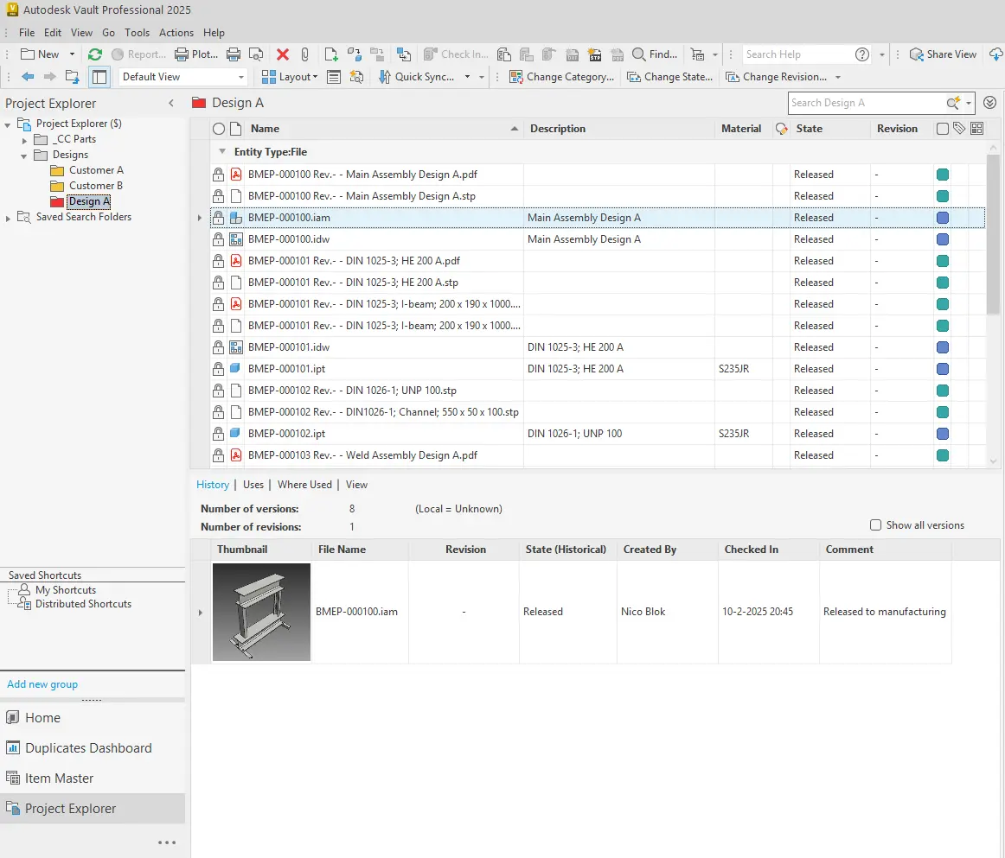Viewport: 1005px width, 858px height.
Task: Click the search options icon in Search Design A
Action: tap(953, 103)
